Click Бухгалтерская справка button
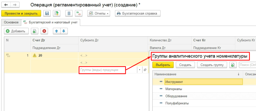The image size is (256, 111). (x=138, y=13)
